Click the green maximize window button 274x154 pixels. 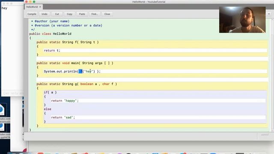tap(34, 2)
